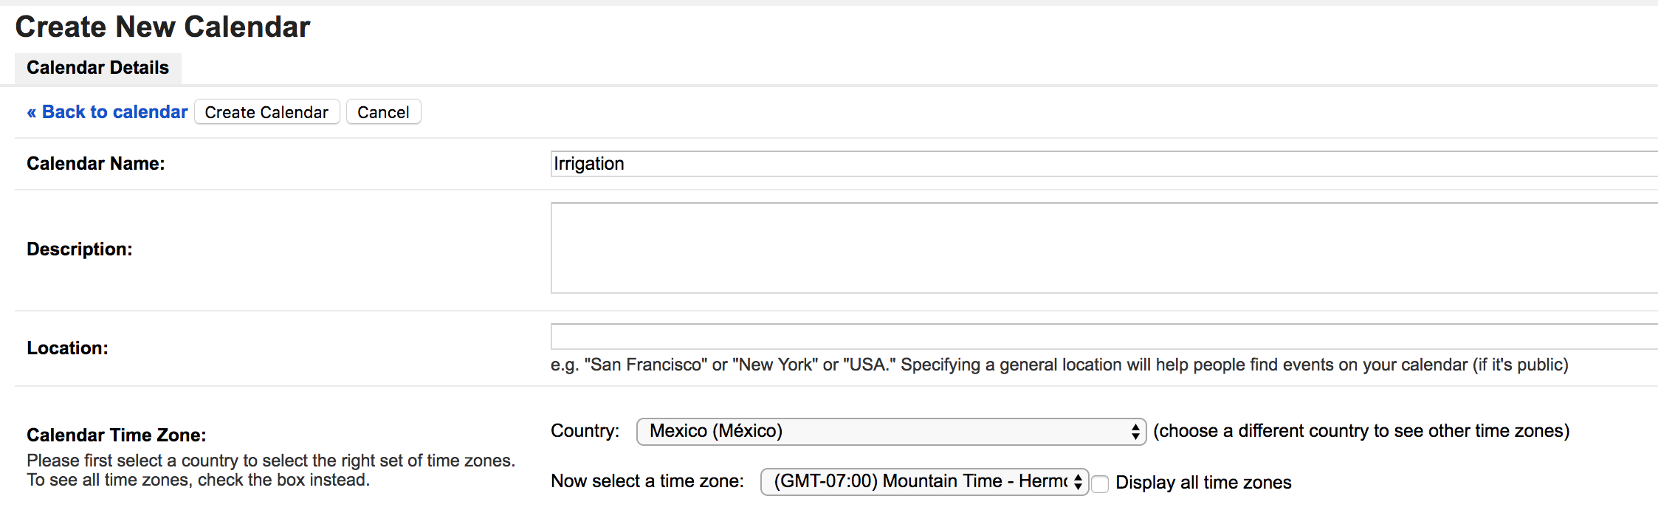Click the arrows on the Country selector
Image resolution: width=1658 pixels, height=527 pixels.
coord(1135,432)
